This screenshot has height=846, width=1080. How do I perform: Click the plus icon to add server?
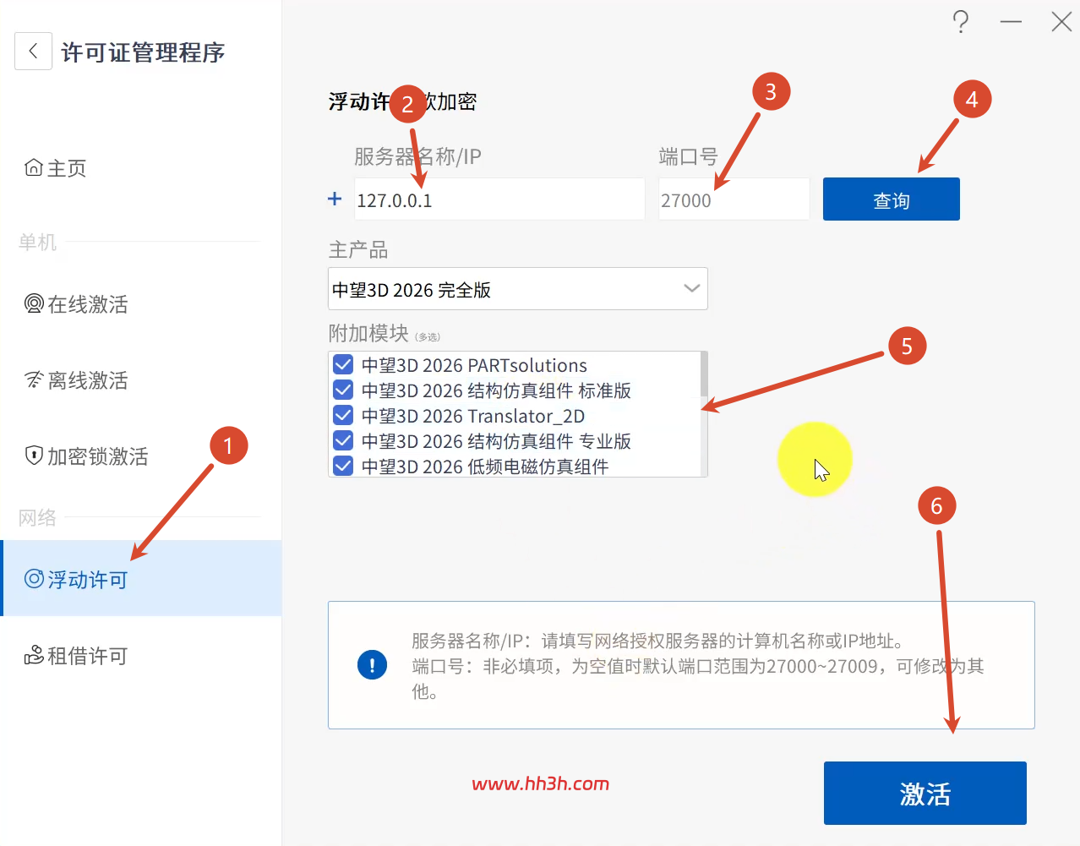(x=335, y=199)
